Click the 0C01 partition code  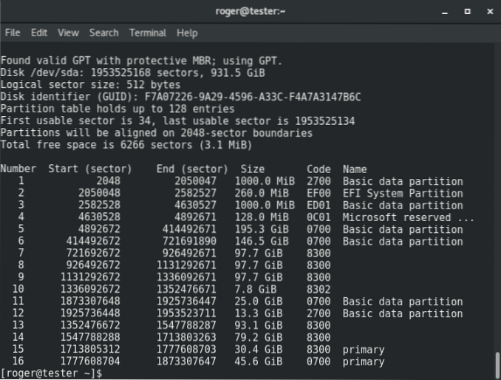coord(319,217)
